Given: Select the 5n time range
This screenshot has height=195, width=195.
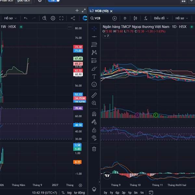Looking at the screenshot, I should 136,193.
